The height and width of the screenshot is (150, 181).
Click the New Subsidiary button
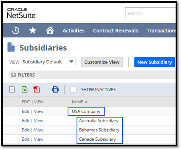pyautogui.click(x=154, y=62)
